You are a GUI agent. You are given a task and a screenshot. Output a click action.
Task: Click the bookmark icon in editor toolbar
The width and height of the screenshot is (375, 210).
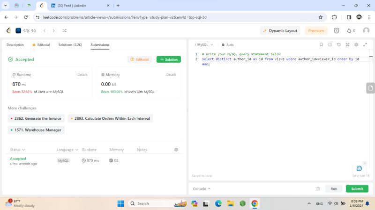pyautogui.click(x=321, y=44)
